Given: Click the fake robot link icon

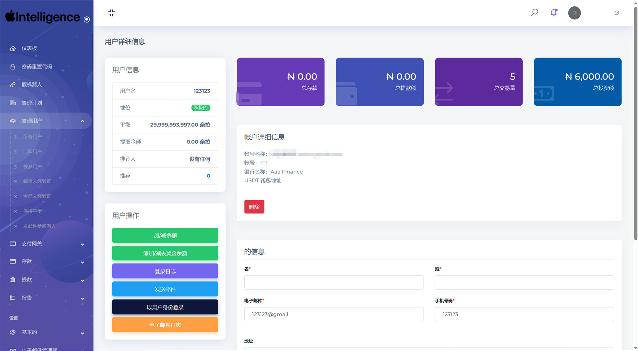Looking at the screenshot, I should [x=13, y=85].
